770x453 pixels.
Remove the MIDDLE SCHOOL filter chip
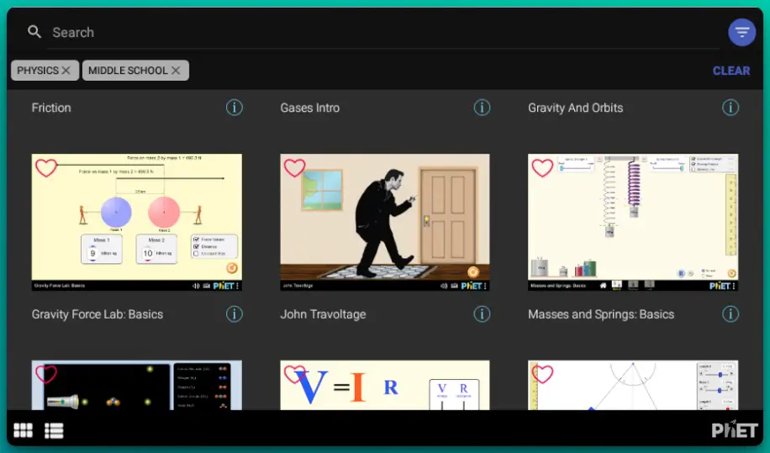[x=176, y=71]
